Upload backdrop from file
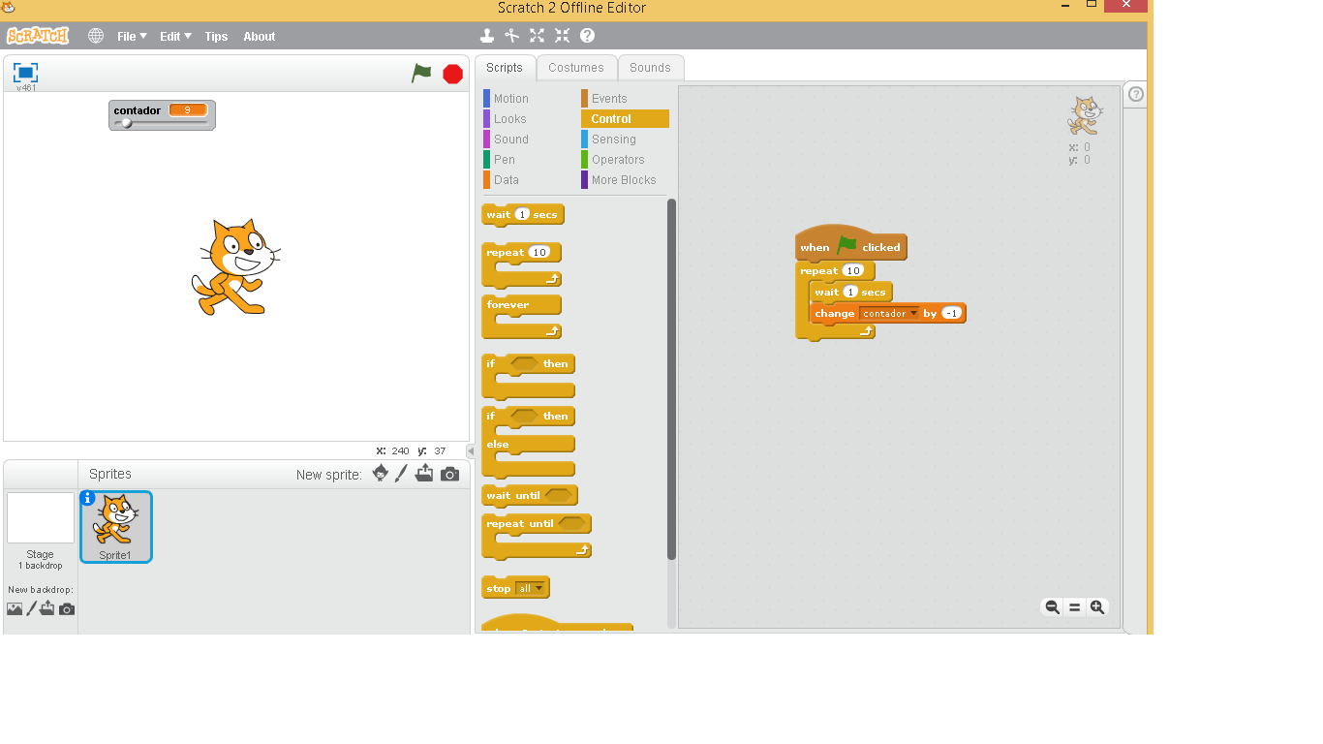The width and height of the screenshot is (1323, 744). (47, 608)
